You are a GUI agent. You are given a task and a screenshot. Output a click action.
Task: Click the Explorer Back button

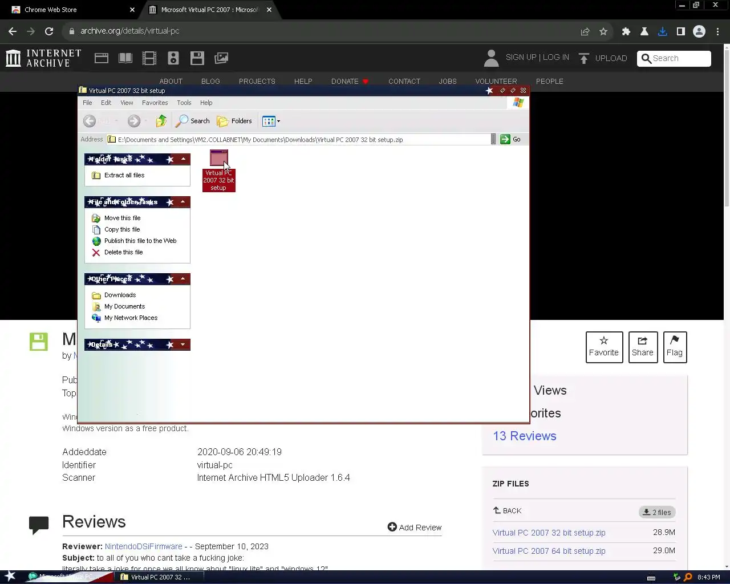(90, 121)
